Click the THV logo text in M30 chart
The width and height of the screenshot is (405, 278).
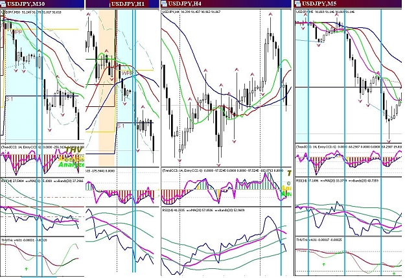(74, 150)
